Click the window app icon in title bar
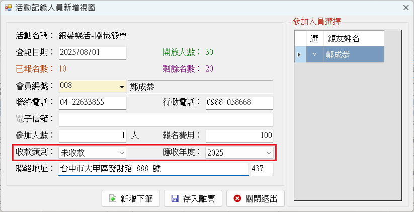The width and height of the screenshot is (414, 212). coord(9,8)
